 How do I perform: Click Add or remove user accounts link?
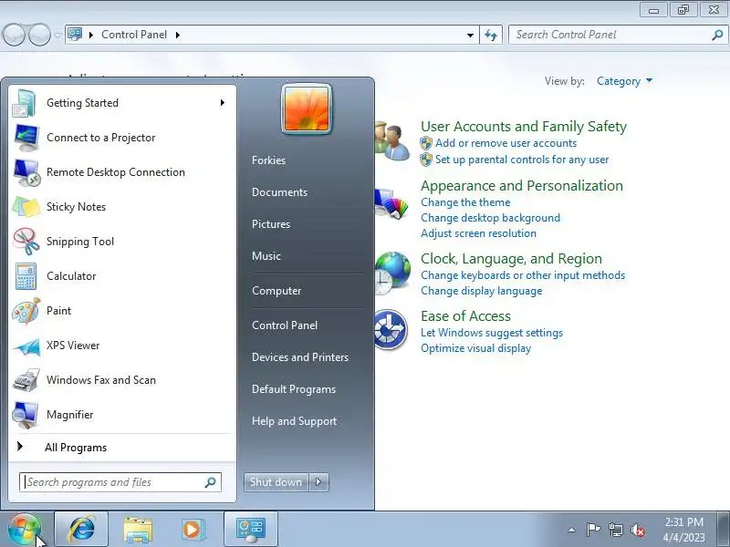click(x=506, y=143)
